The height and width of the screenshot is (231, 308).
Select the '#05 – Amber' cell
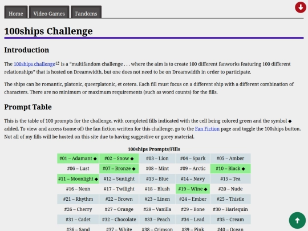[x=230, y=159]
